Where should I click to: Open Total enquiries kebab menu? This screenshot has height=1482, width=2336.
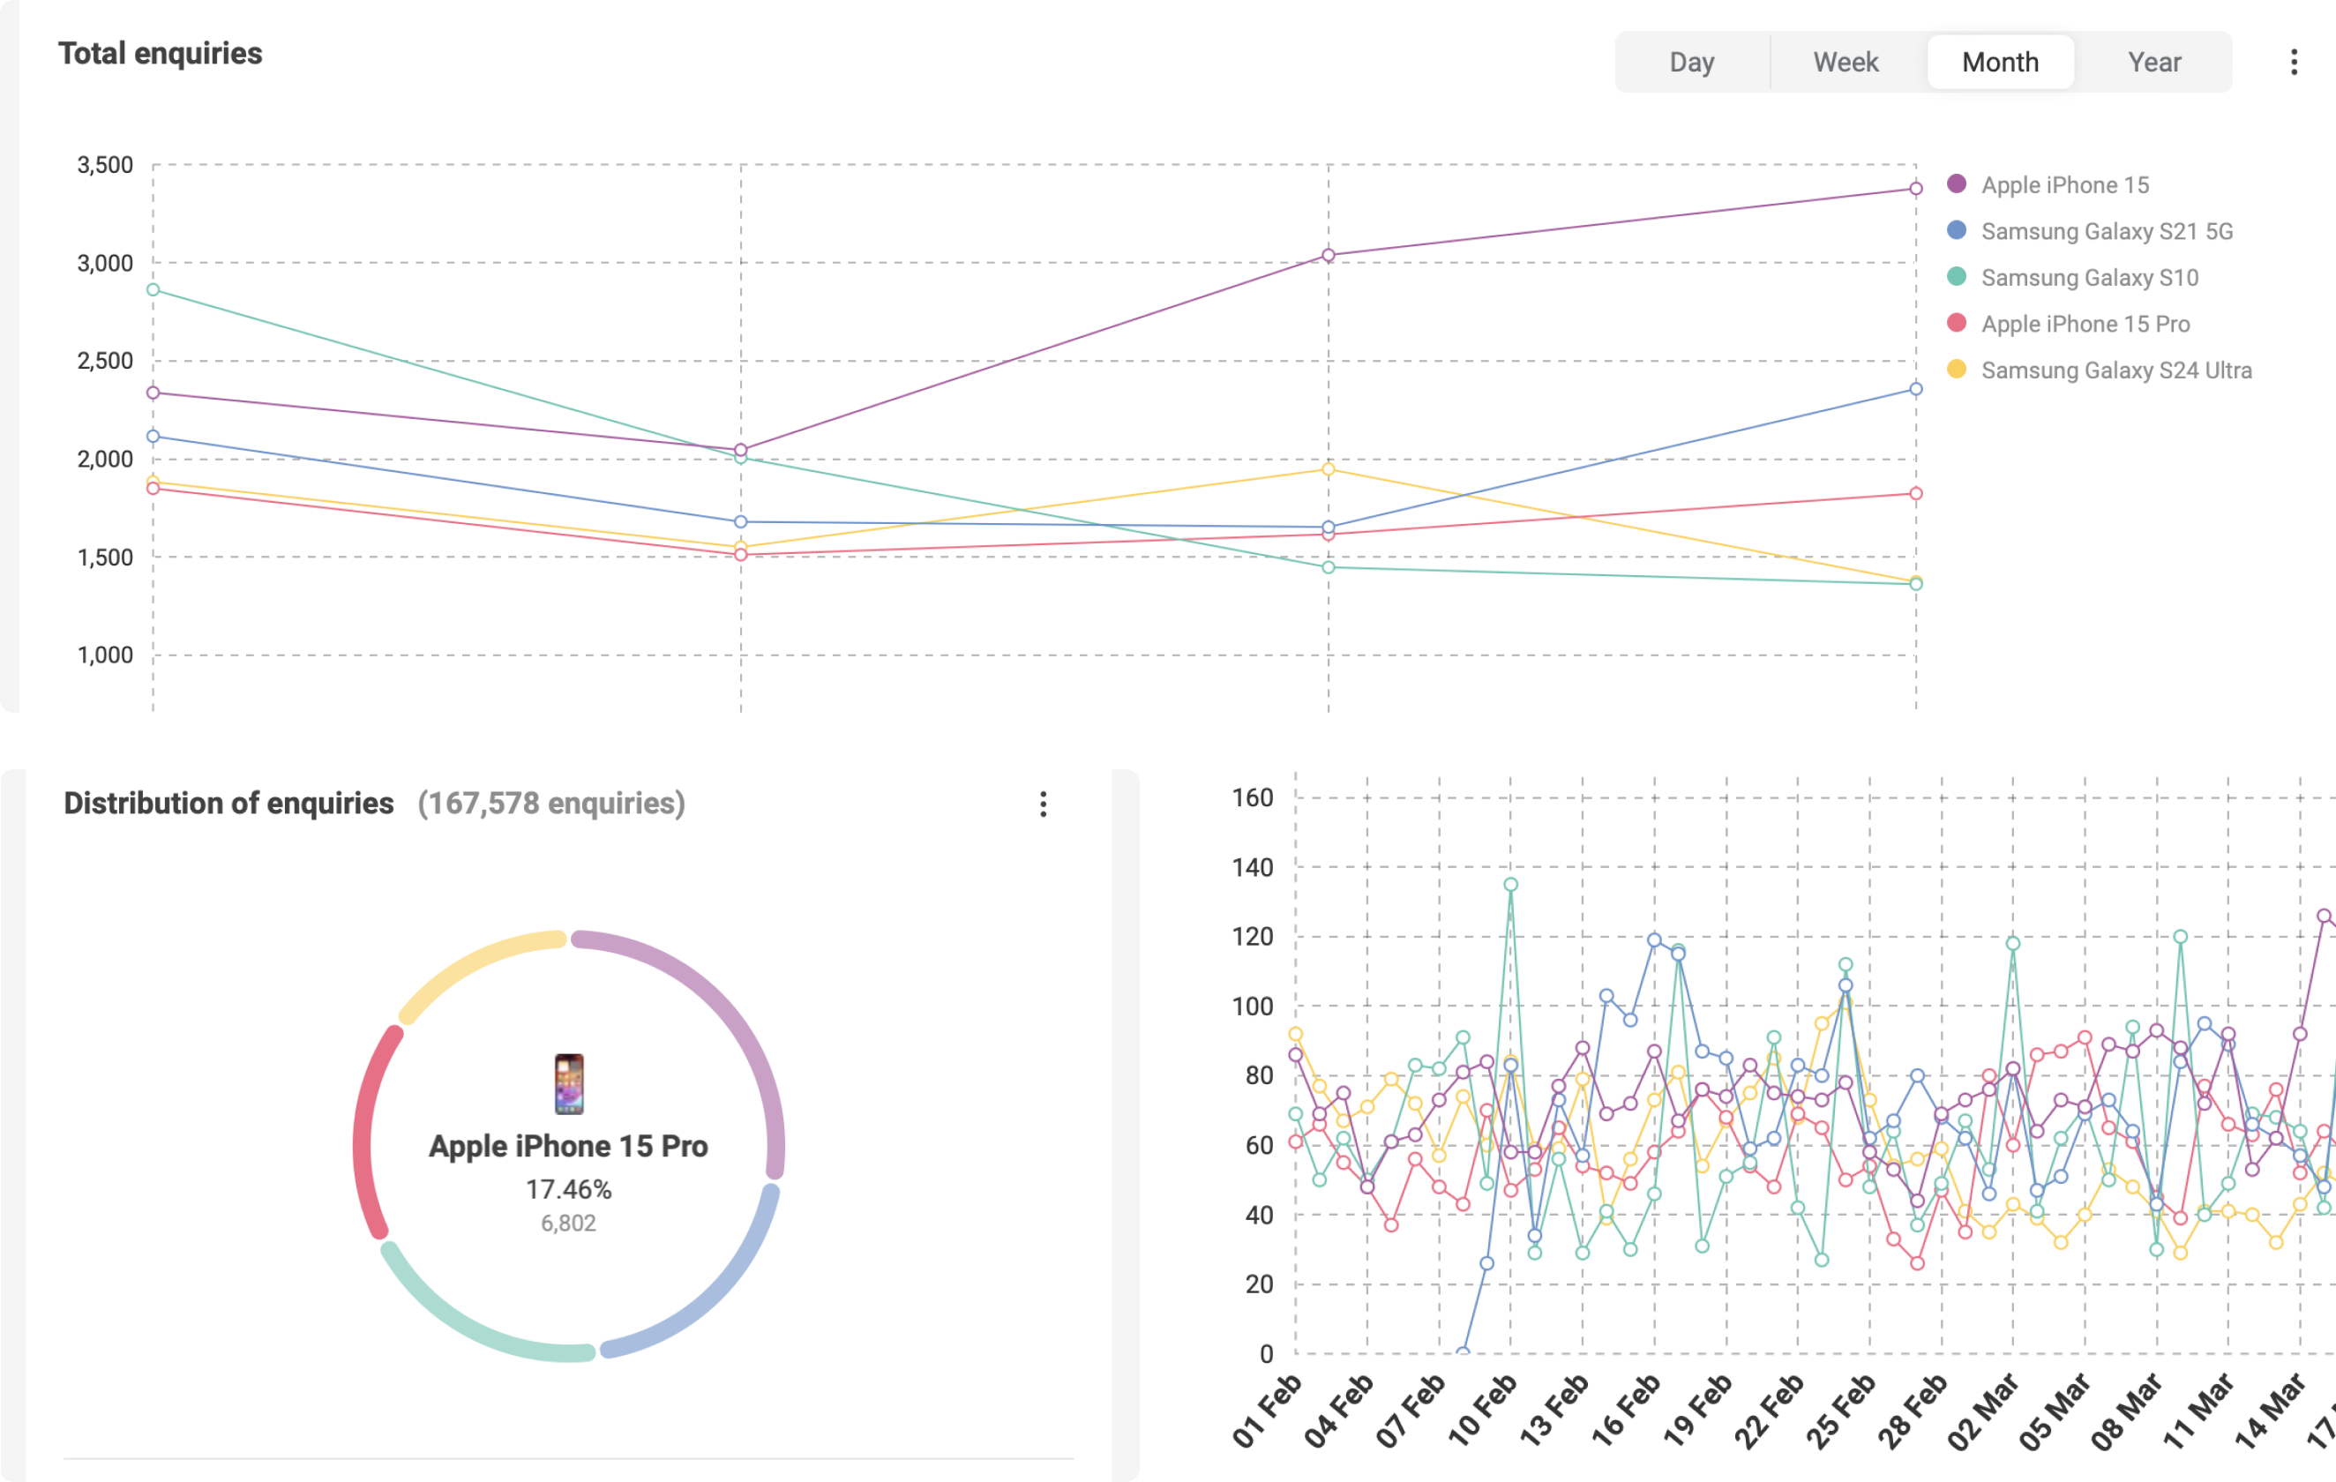(2294, 62)
